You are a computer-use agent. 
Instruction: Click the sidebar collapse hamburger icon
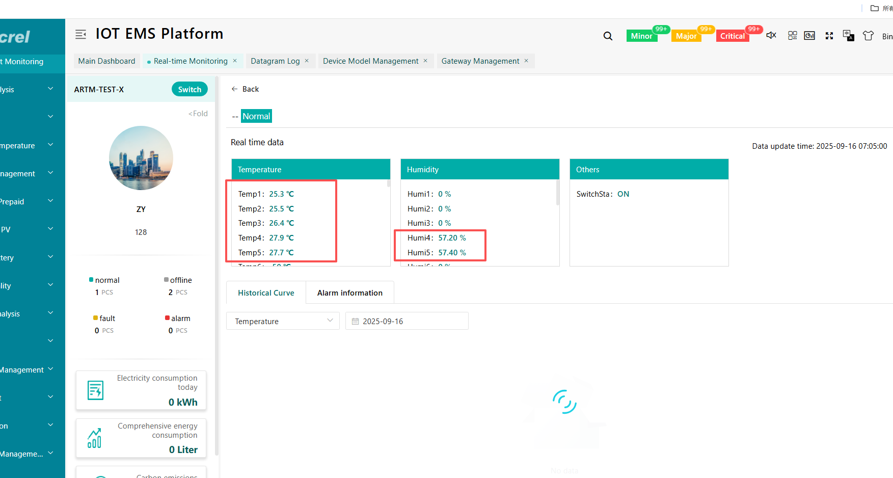(80, 34)
